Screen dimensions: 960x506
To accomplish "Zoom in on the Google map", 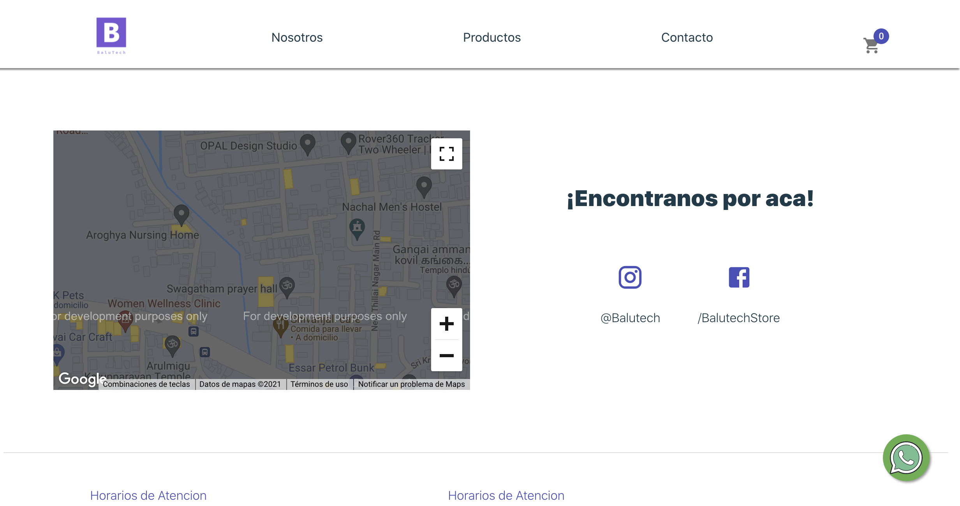I will pyautogui.click(x=446, y=324).
